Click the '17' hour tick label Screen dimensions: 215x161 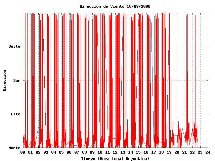(x=154, y=152)
